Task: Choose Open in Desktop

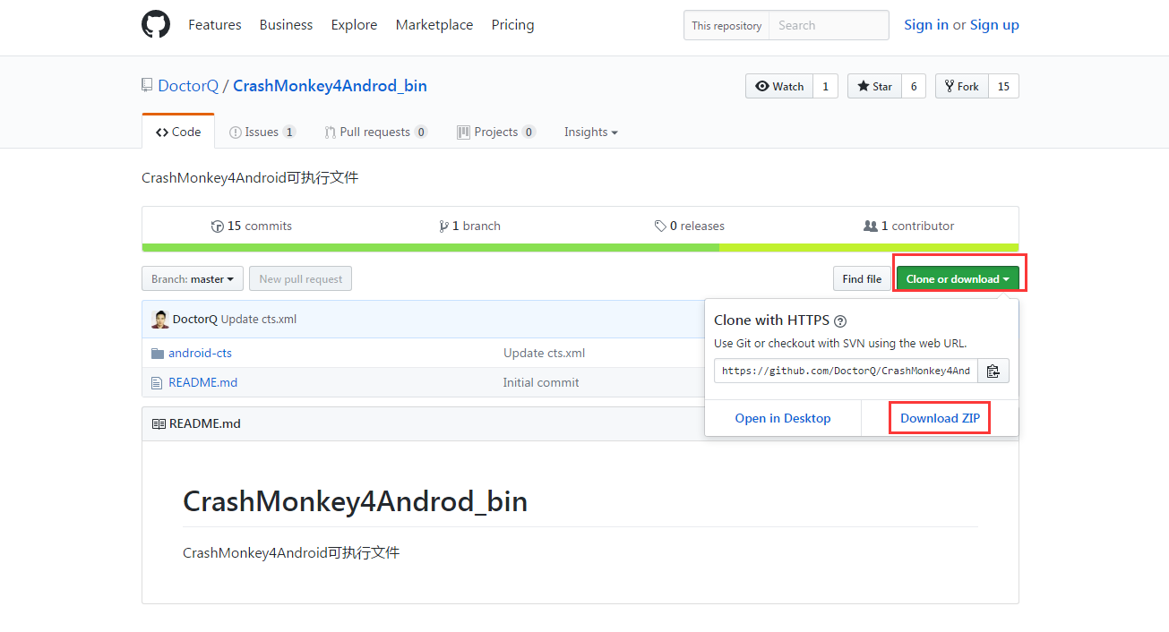Action: coord(783,418)
